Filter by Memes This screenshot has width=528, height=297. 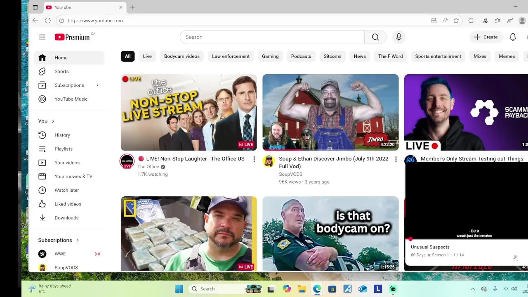(x=507, y=57)
